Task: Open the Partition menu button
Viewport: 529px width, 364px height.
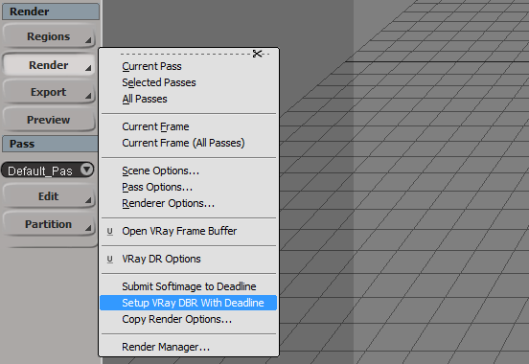Action: [x=49, y=224]
